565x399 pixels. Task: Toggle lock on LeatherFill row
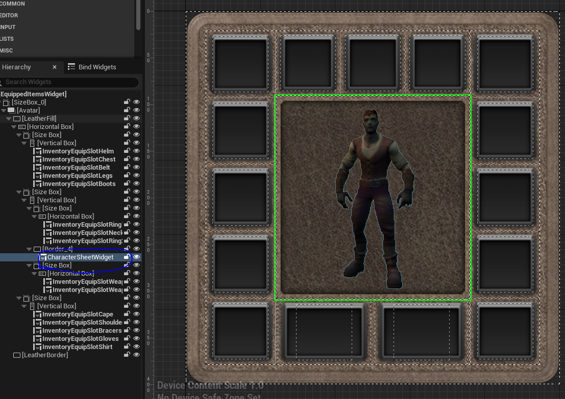pos(127,118)
